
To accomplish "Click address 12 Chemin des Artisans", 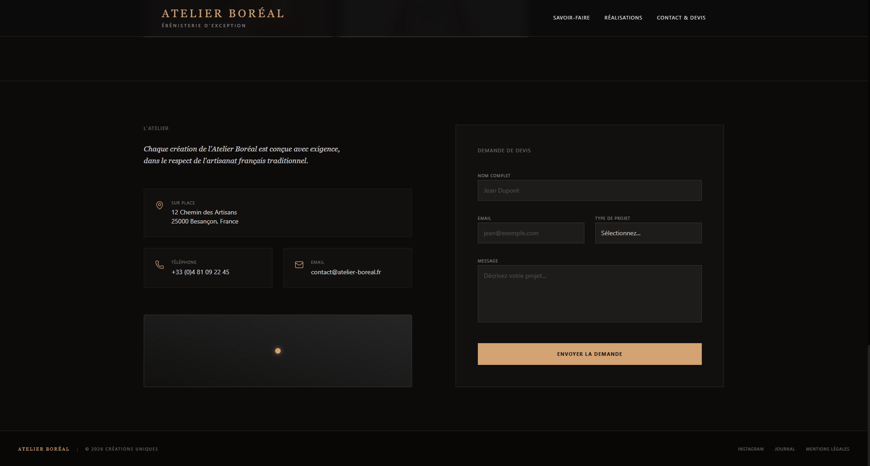I will point(204,212).
